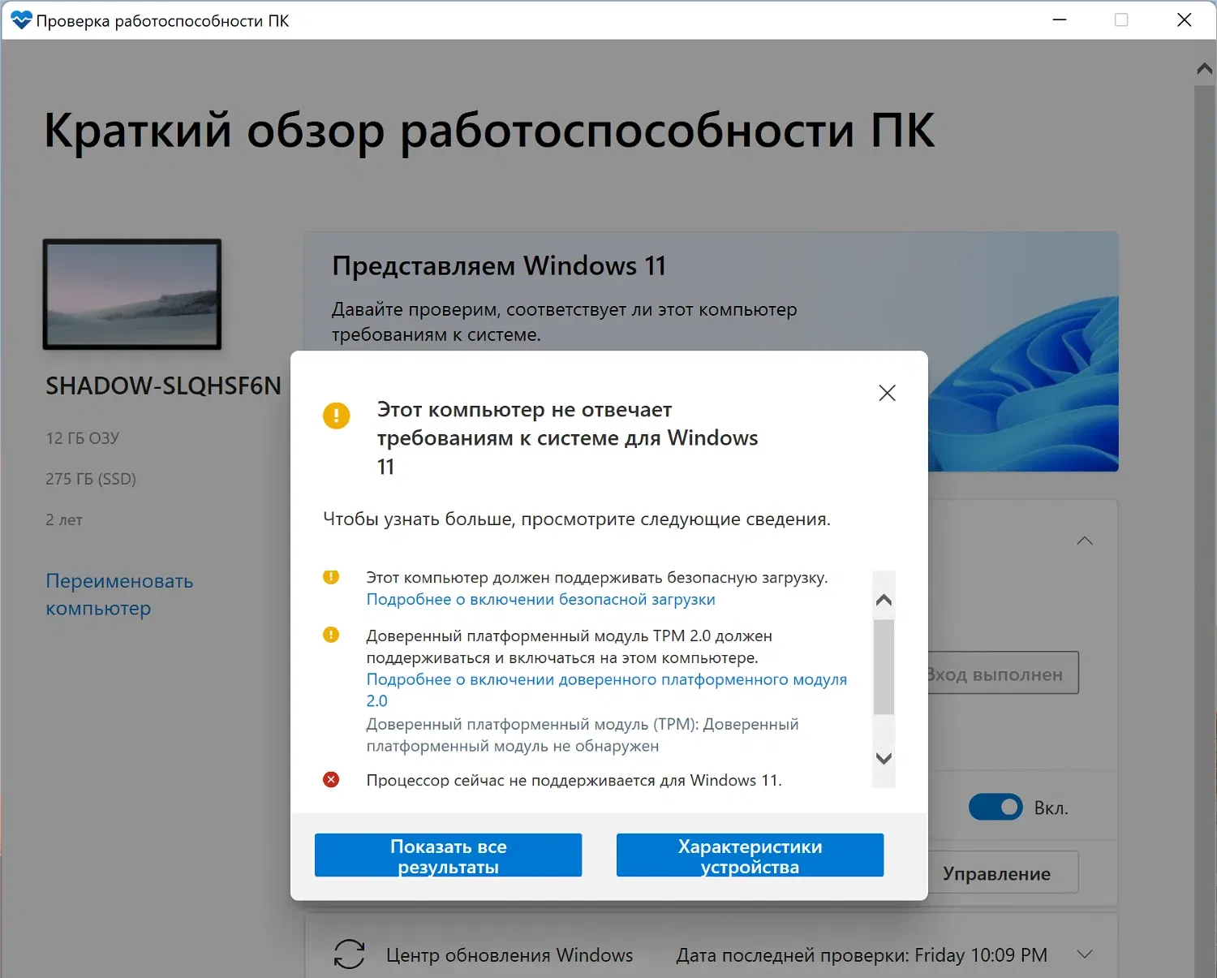
Task: Click the Управление button
Action: 1003,872
